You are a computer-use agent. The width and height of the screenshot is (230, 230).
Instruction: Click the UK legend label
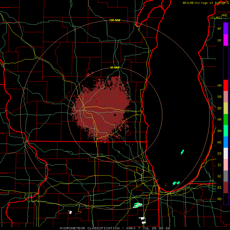point(219,40)
